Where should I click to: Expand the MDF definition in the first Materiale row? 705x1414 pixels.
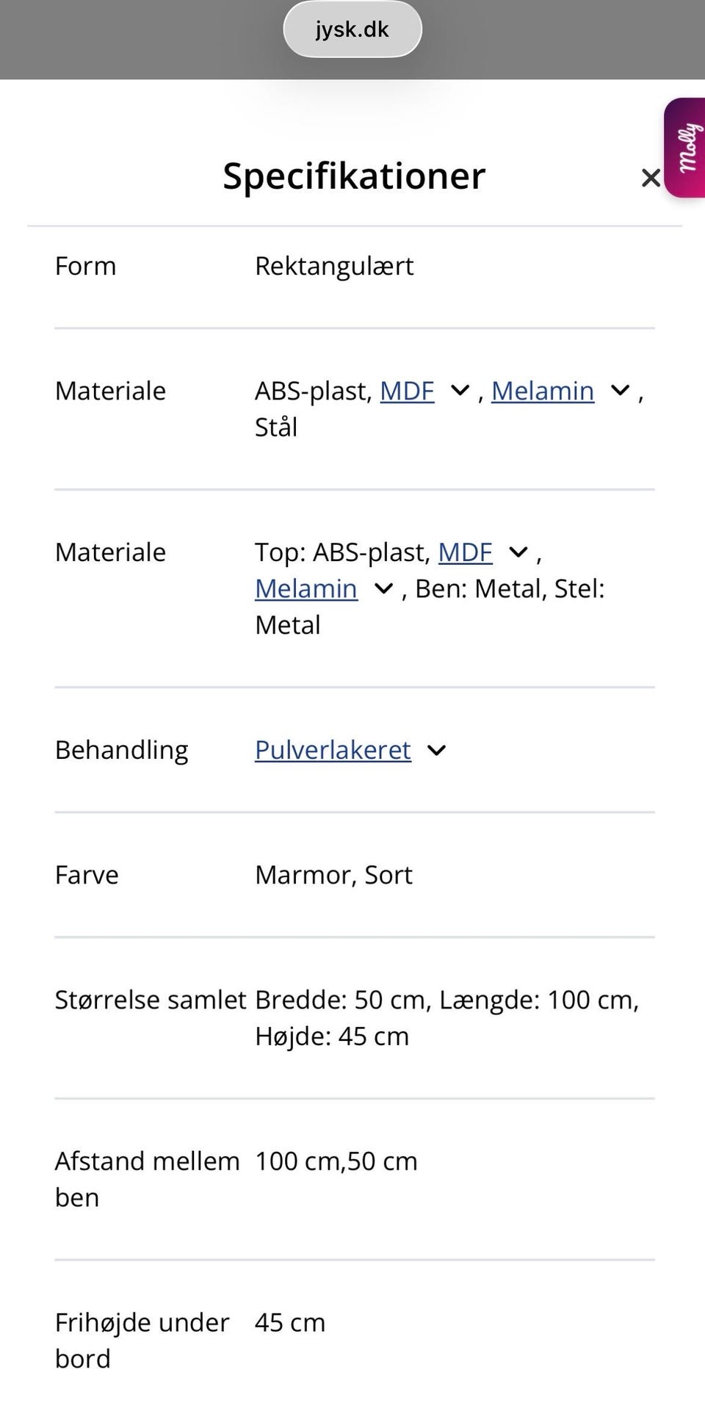pos(459,391)
